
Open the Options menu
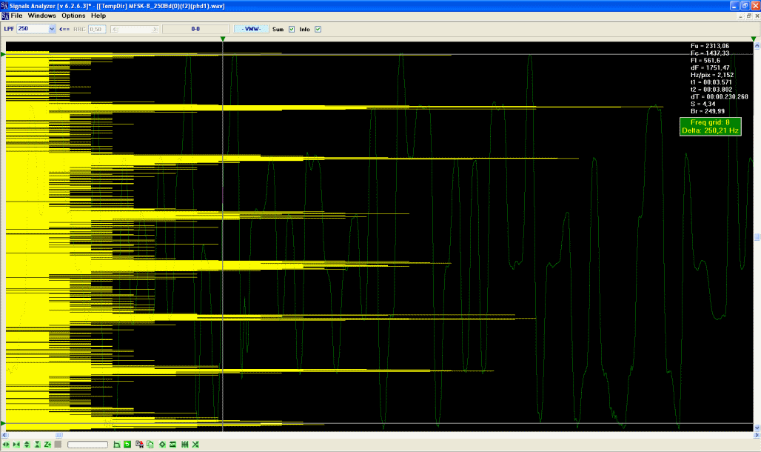pyautogui.click(x=73, y=16)
